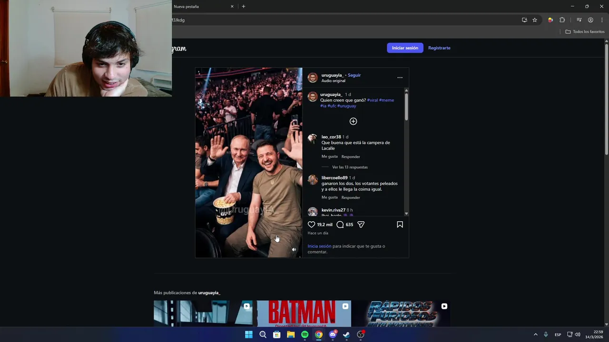609x342 pixels.
Task: Play the video in the post
Action: coord(248,162)
